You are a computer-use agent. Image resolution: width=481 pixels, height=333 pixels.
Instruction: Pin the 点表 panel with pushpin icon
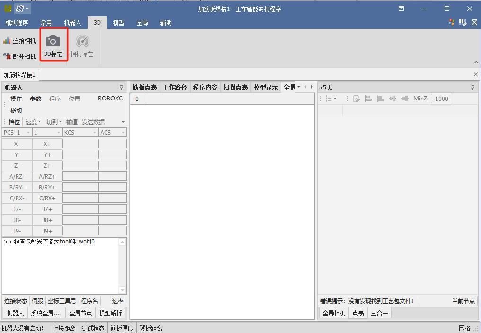tap(472, 88)
